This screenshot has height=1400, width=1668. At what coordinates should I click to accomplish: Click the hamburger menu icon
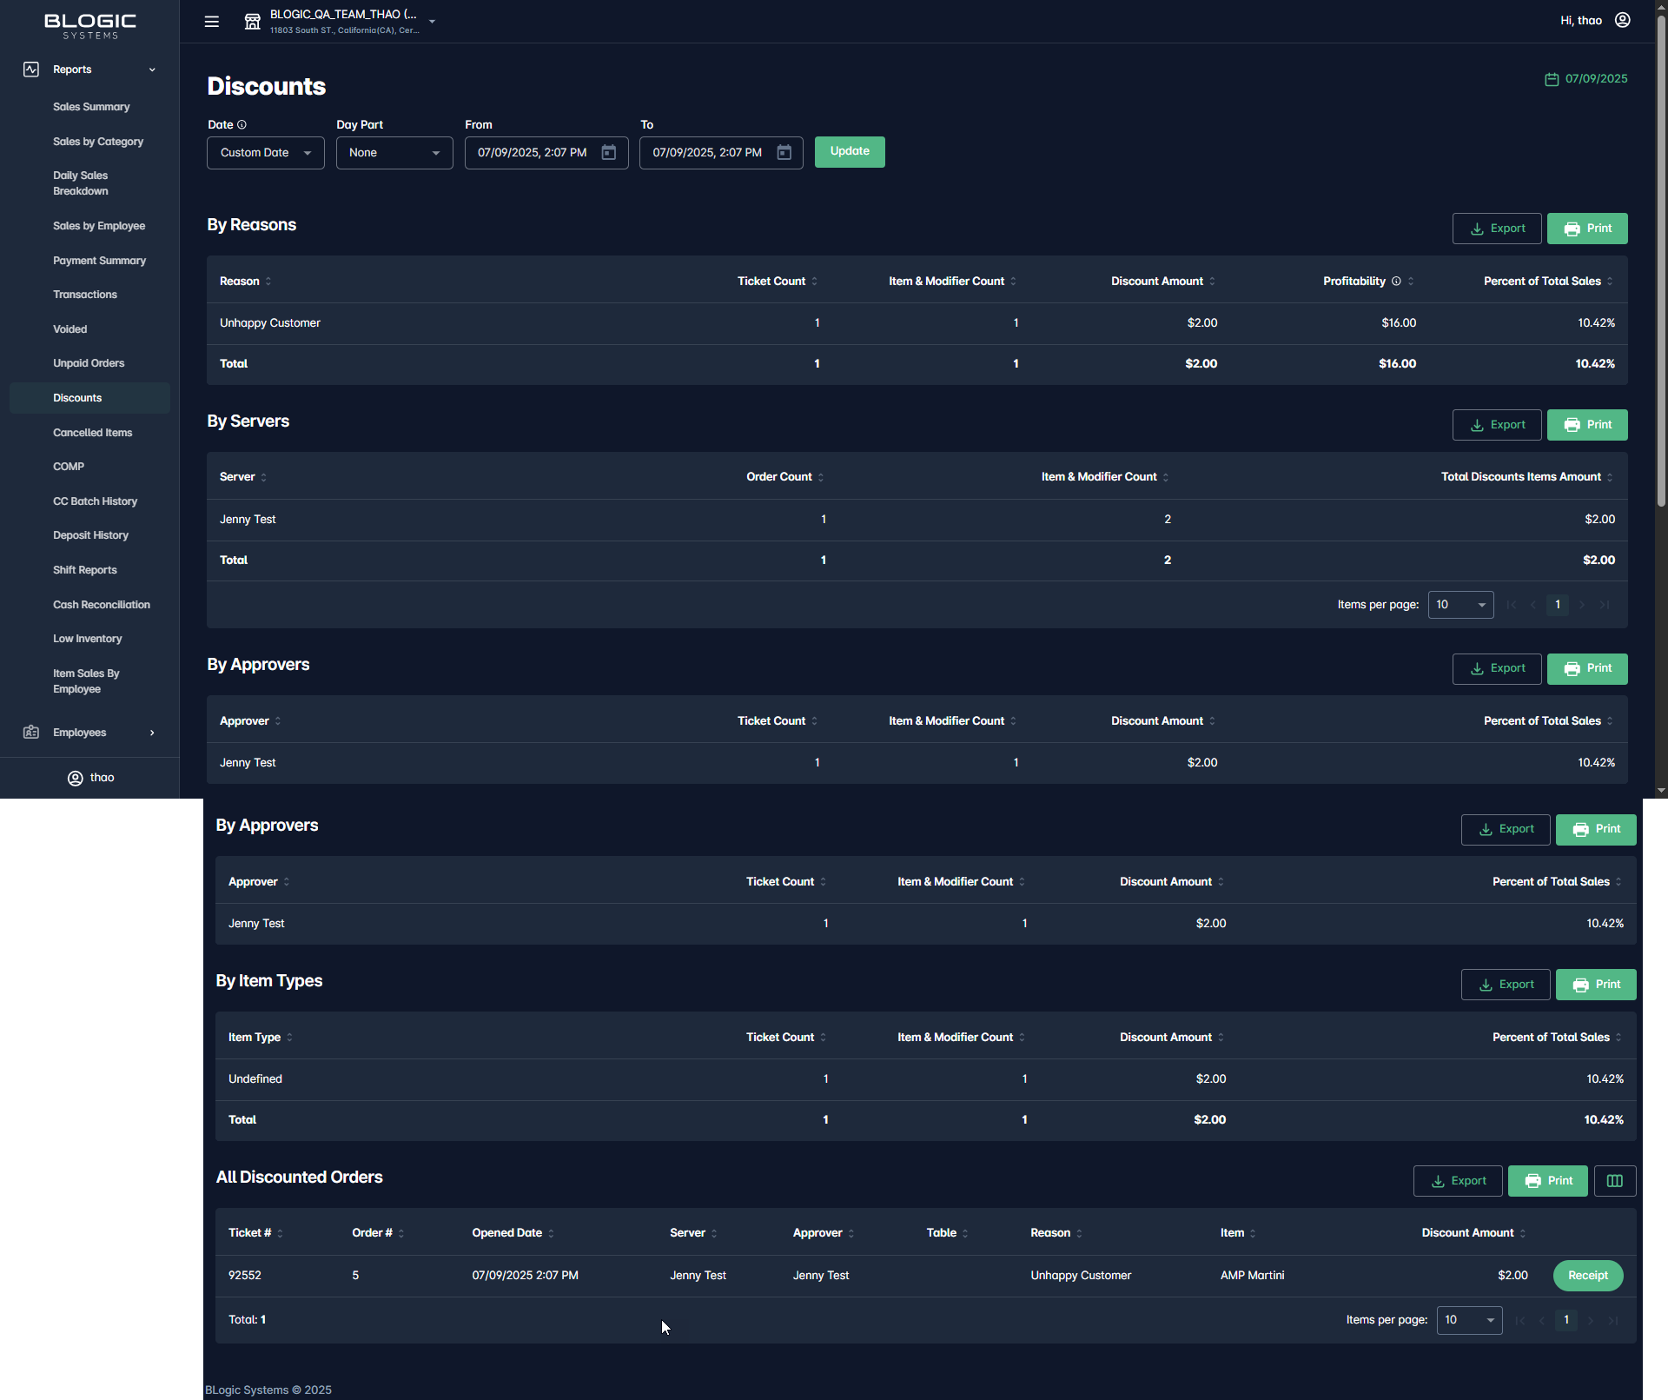211,22
